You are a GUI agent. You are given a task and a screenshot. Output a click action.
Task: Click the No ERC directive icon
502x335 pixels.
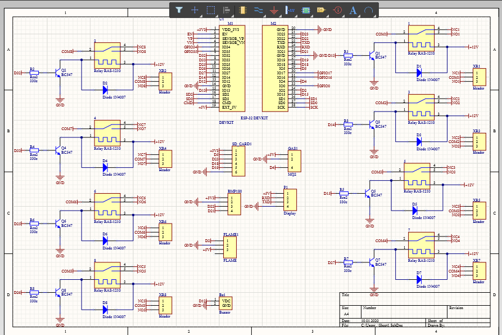[337, 10]
